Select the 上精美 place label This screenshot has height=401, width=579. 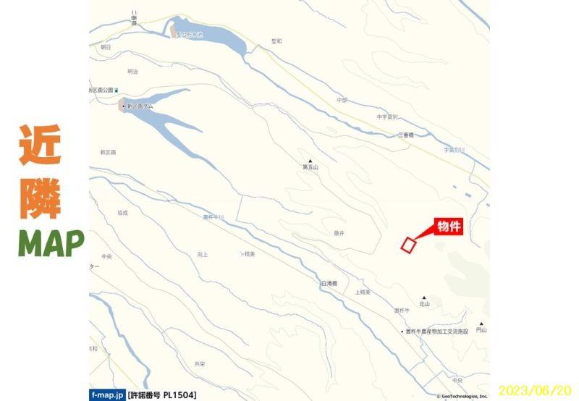(x=363, y=292)
